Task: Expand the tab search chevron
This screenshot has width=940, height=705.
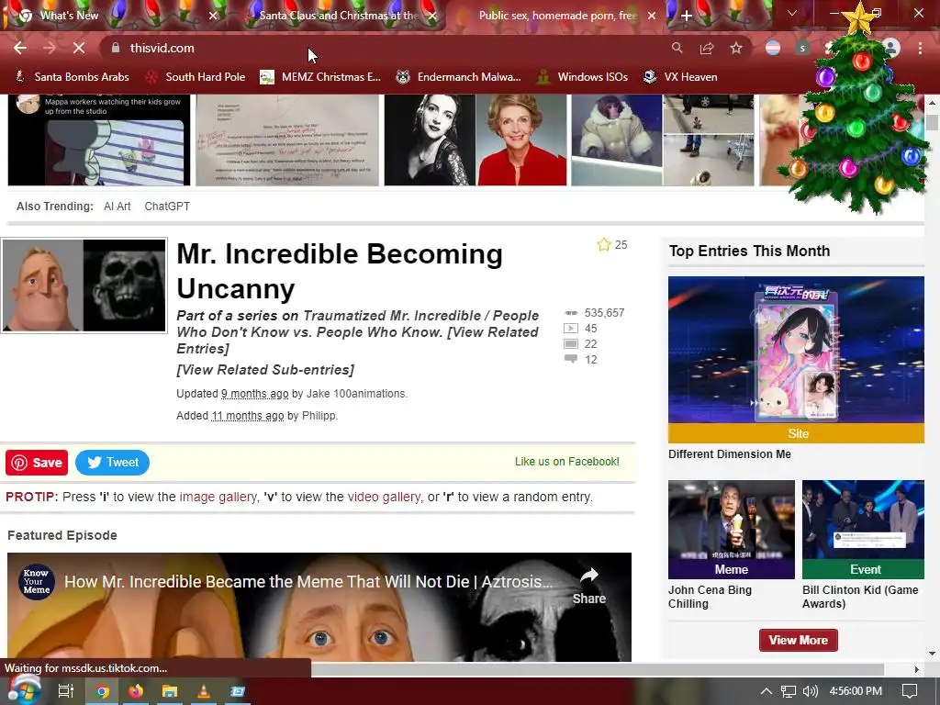Action: (792, 13)
